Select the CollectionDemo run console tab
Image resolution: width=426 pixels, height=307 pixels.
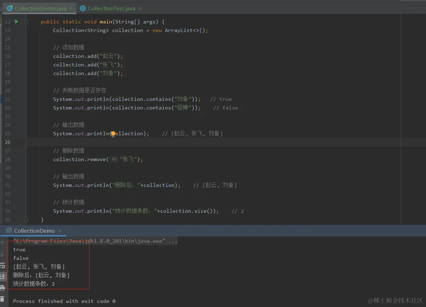(x=34, y=231)
